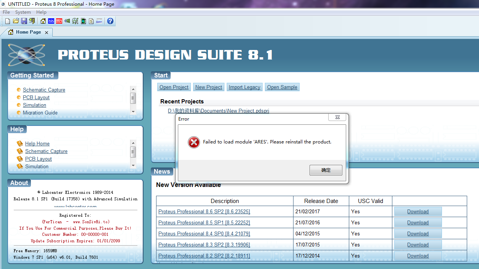Close the Home Page tab
Image resolution: width=479 pixels, height=269 pixels.
[47, 32]
